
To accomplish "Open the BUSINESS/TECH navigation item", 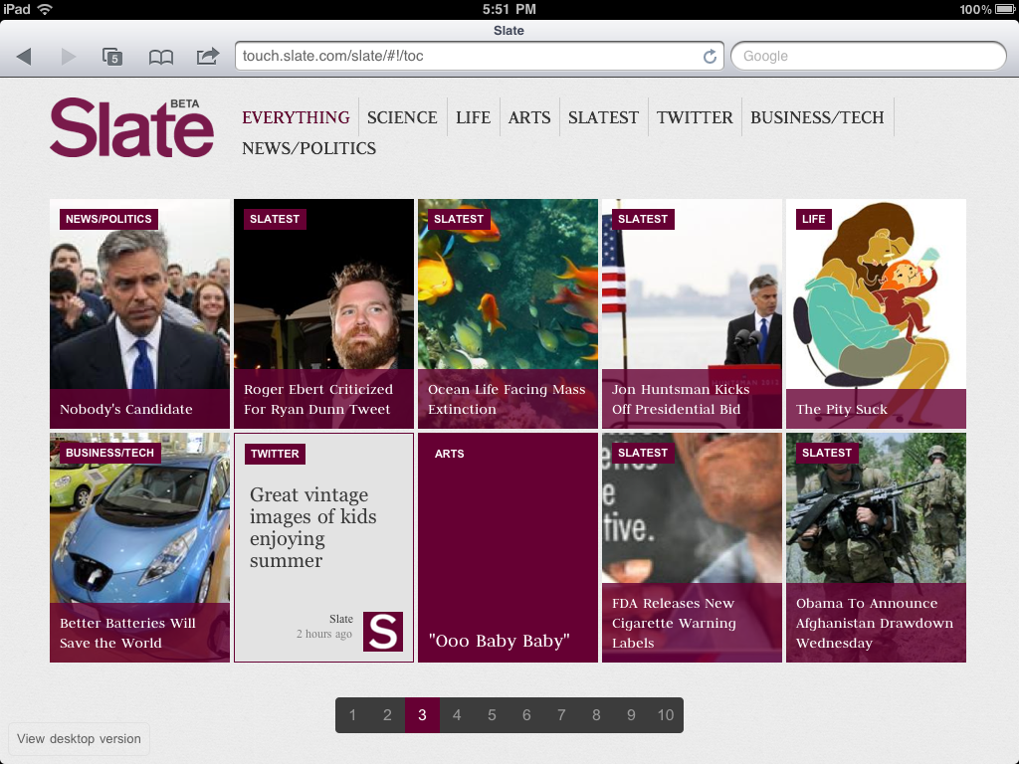I will pos(817,117).
